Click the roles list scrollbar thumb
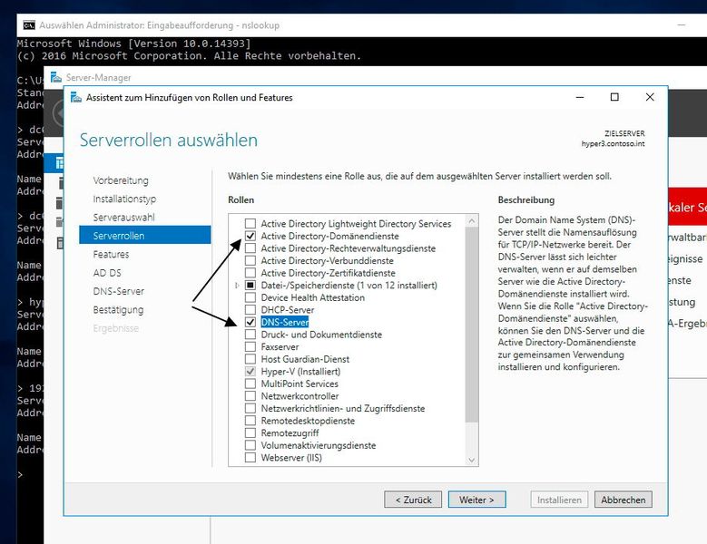Screen dimensions: 707x544 pyautogui.click(x=472, y=325)
